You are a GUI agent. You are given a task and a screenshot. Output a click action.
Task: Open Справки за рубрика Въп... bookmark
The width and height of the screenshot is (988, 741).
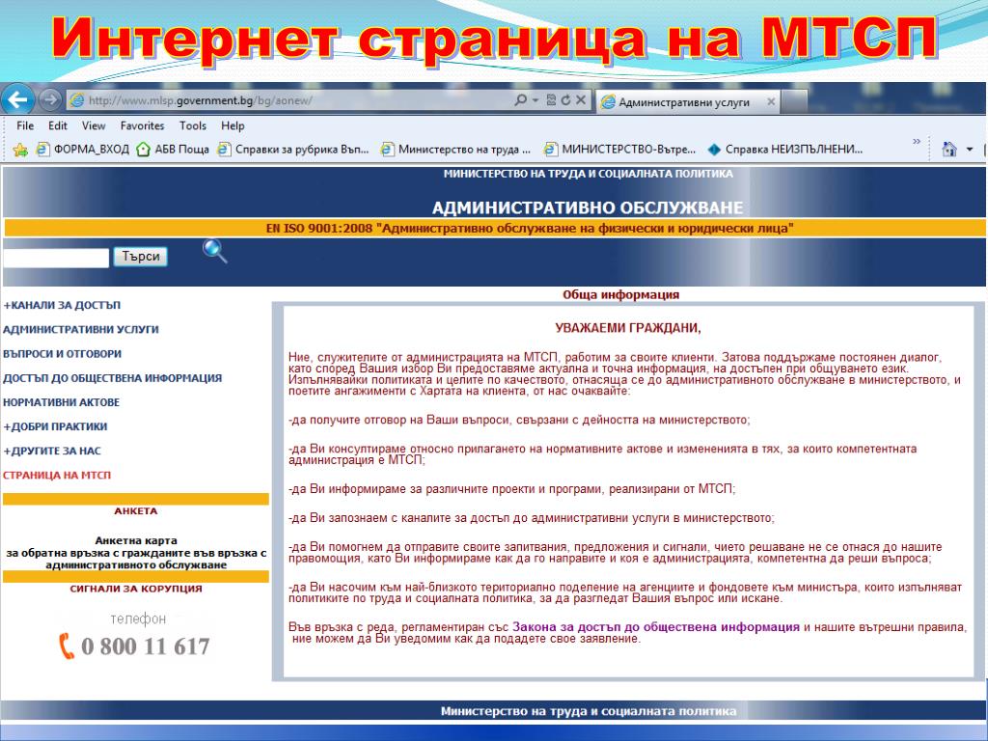pos(293,150)
